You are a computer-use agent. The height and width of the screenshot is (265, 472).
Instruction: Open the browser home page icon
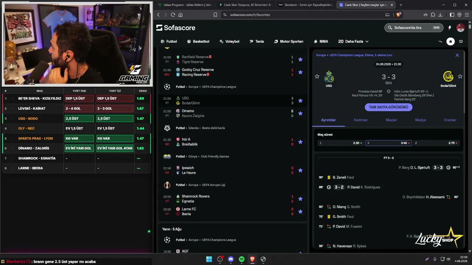click(180, 15)
